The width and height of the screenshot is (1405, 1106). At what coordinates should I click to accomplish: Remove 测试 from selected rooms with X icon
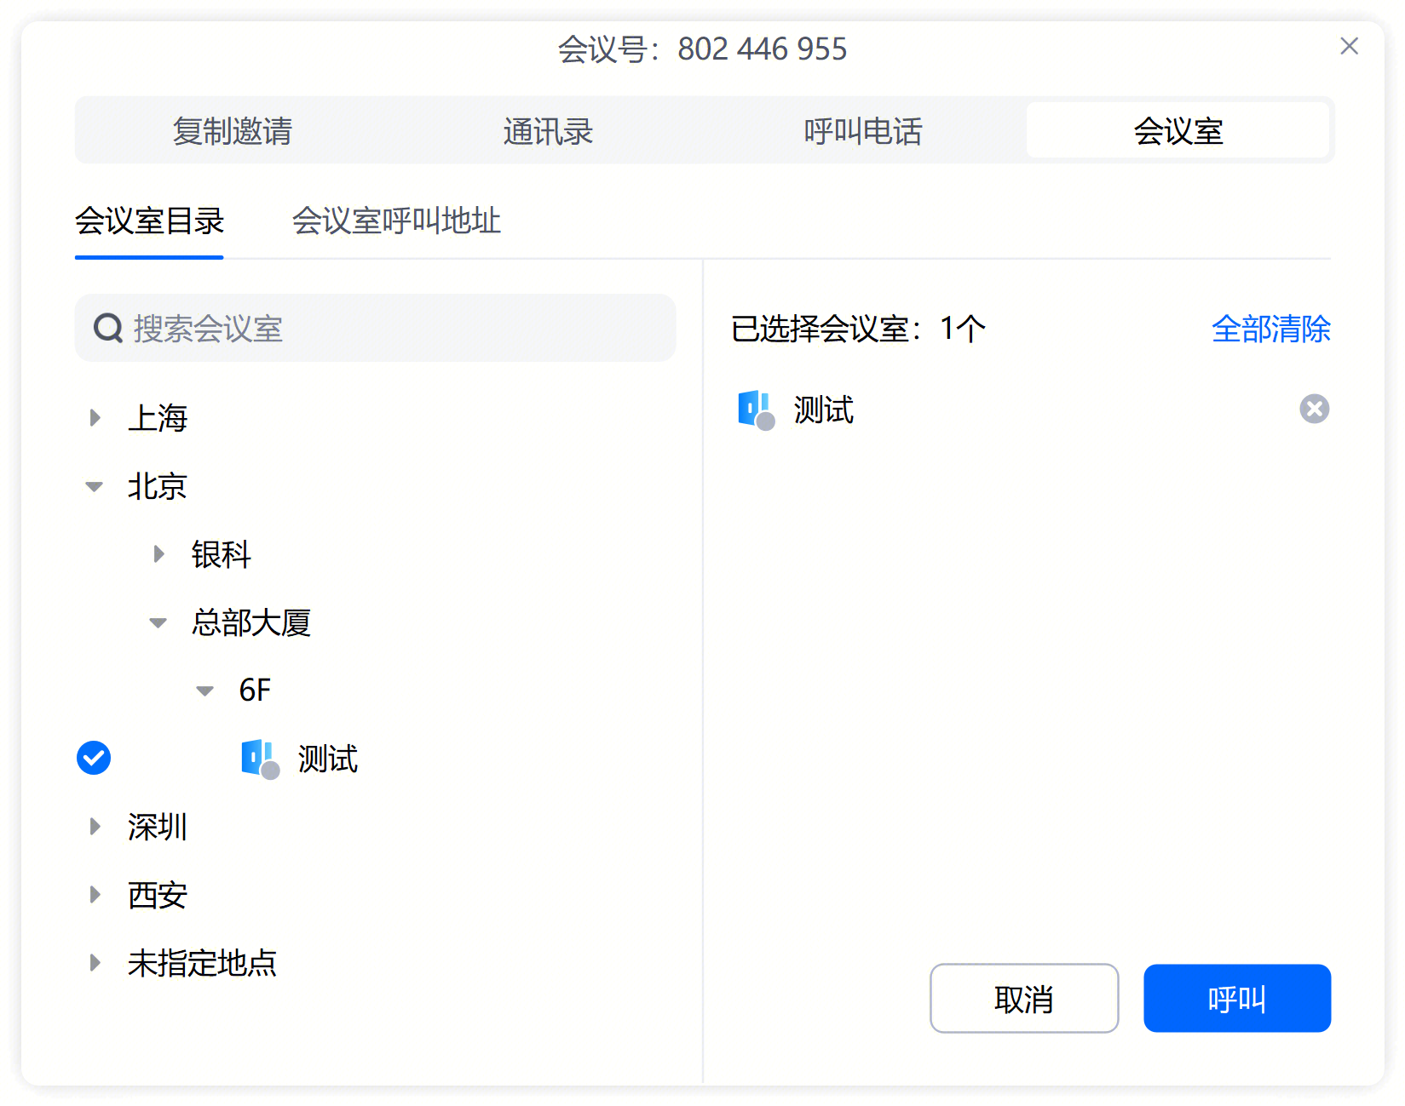point(1313,410)
